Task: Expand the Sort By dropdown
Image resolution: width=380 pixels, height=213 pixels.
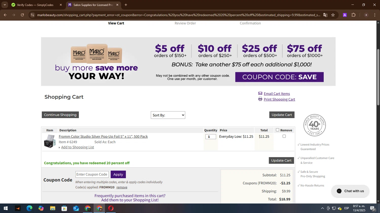Action: coord(168,115)
